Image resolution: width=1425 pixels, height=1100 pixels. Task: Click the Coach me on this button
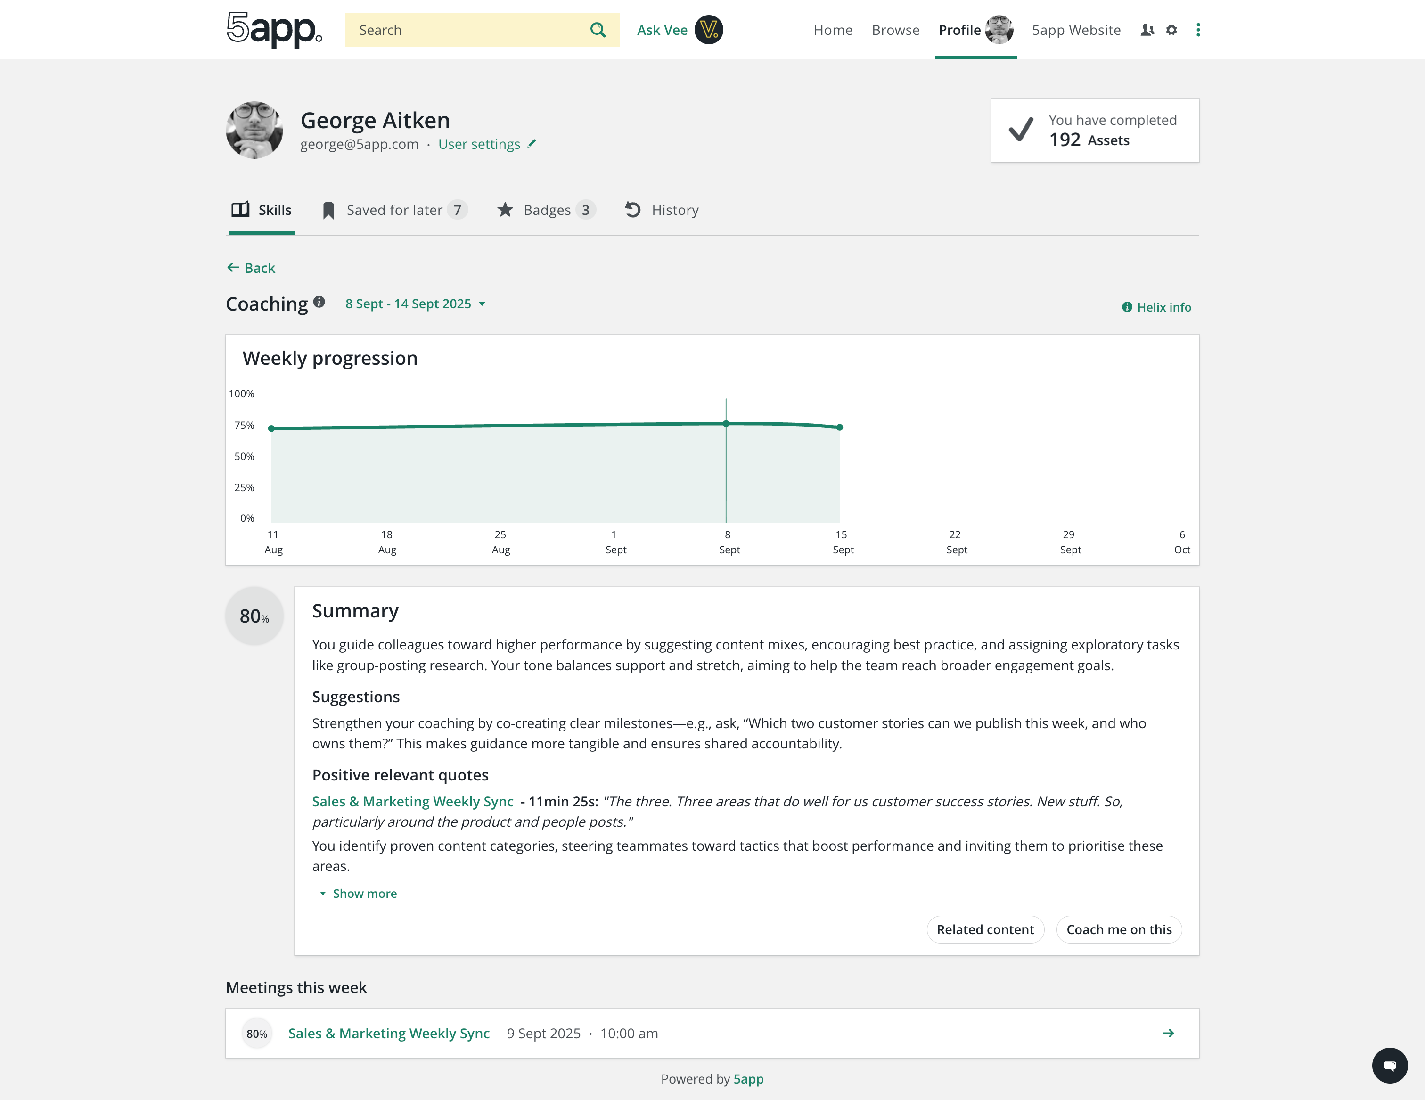click(x=1118, y=929)
